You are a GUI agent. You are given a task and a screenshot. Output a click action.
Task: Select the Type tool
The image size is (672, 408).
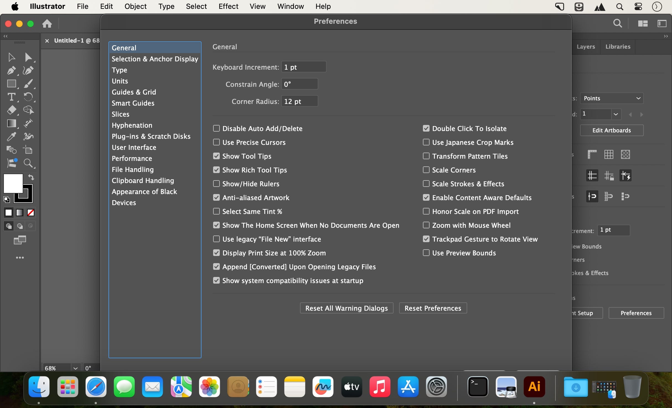(x=11, y=97)
